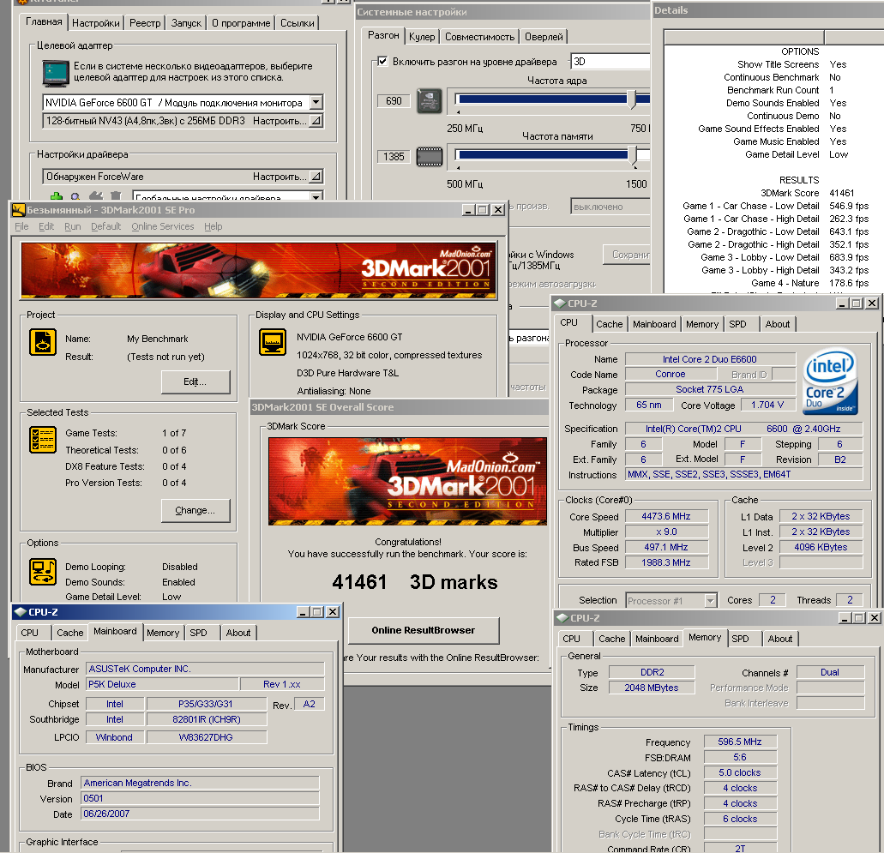Switch to the Кулер tab
The width and height of the screenshot is (884, 853).
pos(422,37)
